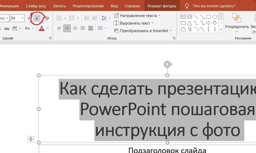The height and width of the screenshot is (153, 256).
Task: Align text to the left
Action: click(59, 28)
